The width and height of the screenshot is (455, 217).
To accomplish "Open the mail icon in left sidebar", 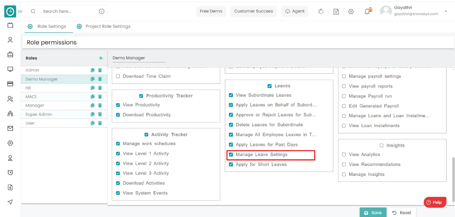I will pyautogui.click(x=10, y=128).
